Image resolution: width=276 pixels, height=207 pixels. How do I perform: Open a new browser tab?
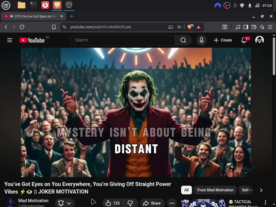click(x=72, y=16)
